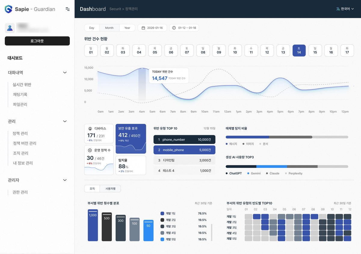Click the Sapie Guardian shield logo
361x254 pixels.
pos(8,9)
